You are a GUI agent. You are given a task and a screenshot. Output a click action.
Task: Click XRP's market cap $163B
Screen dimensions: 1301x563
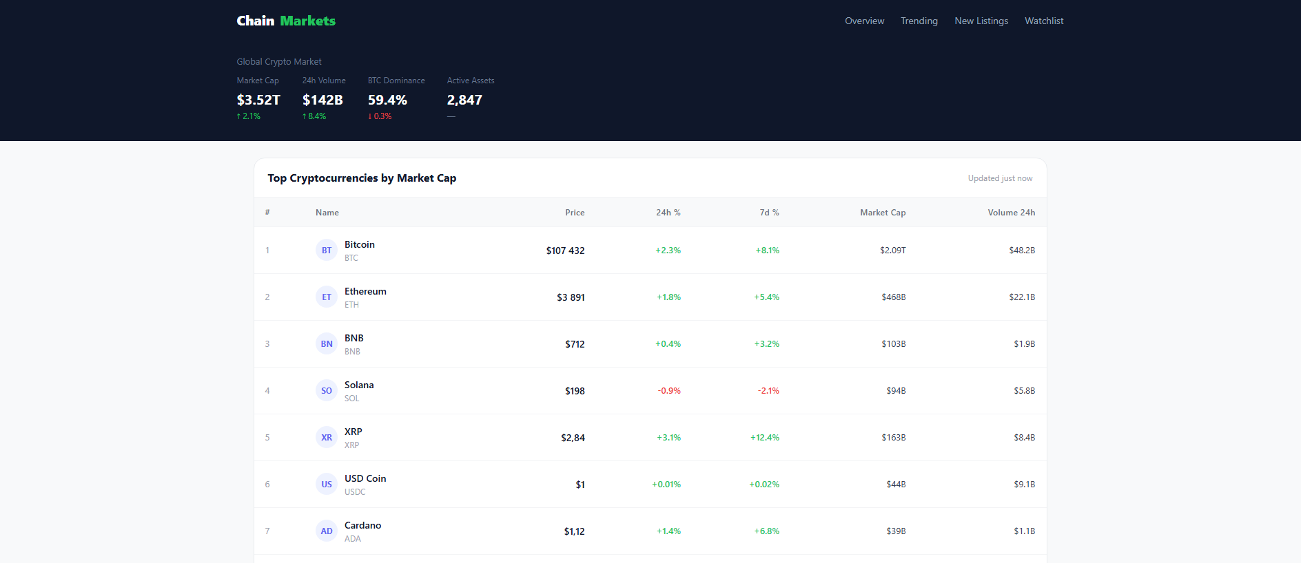pos(894,438)
